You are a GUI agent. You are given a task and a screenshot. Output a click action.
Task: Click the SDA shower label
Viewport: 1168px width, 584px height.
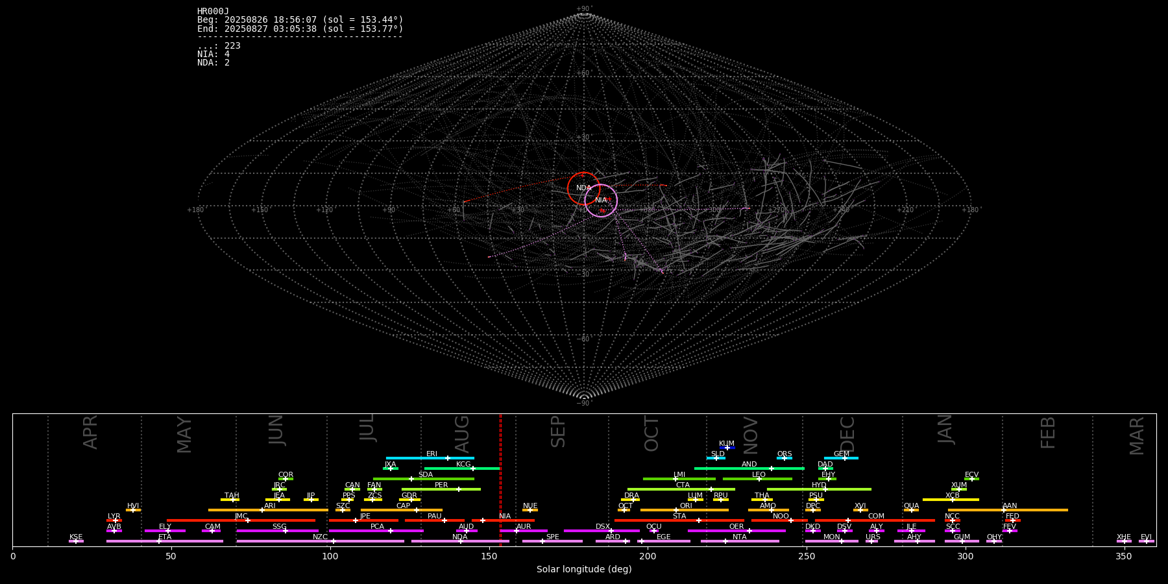[426, 474]
